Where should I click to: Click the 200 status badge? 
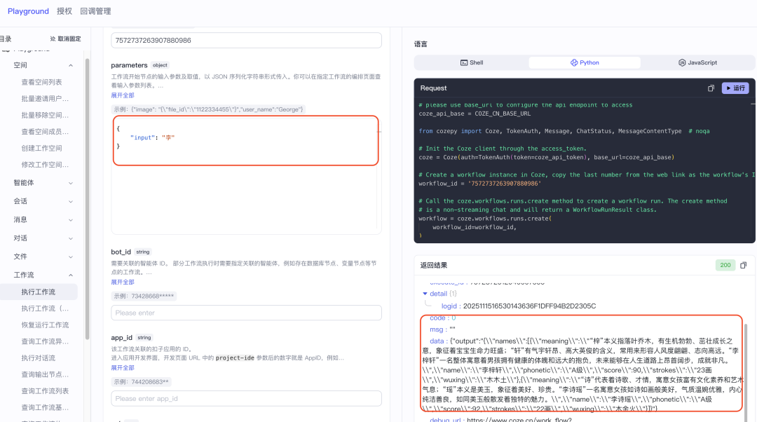pos(725,265)
